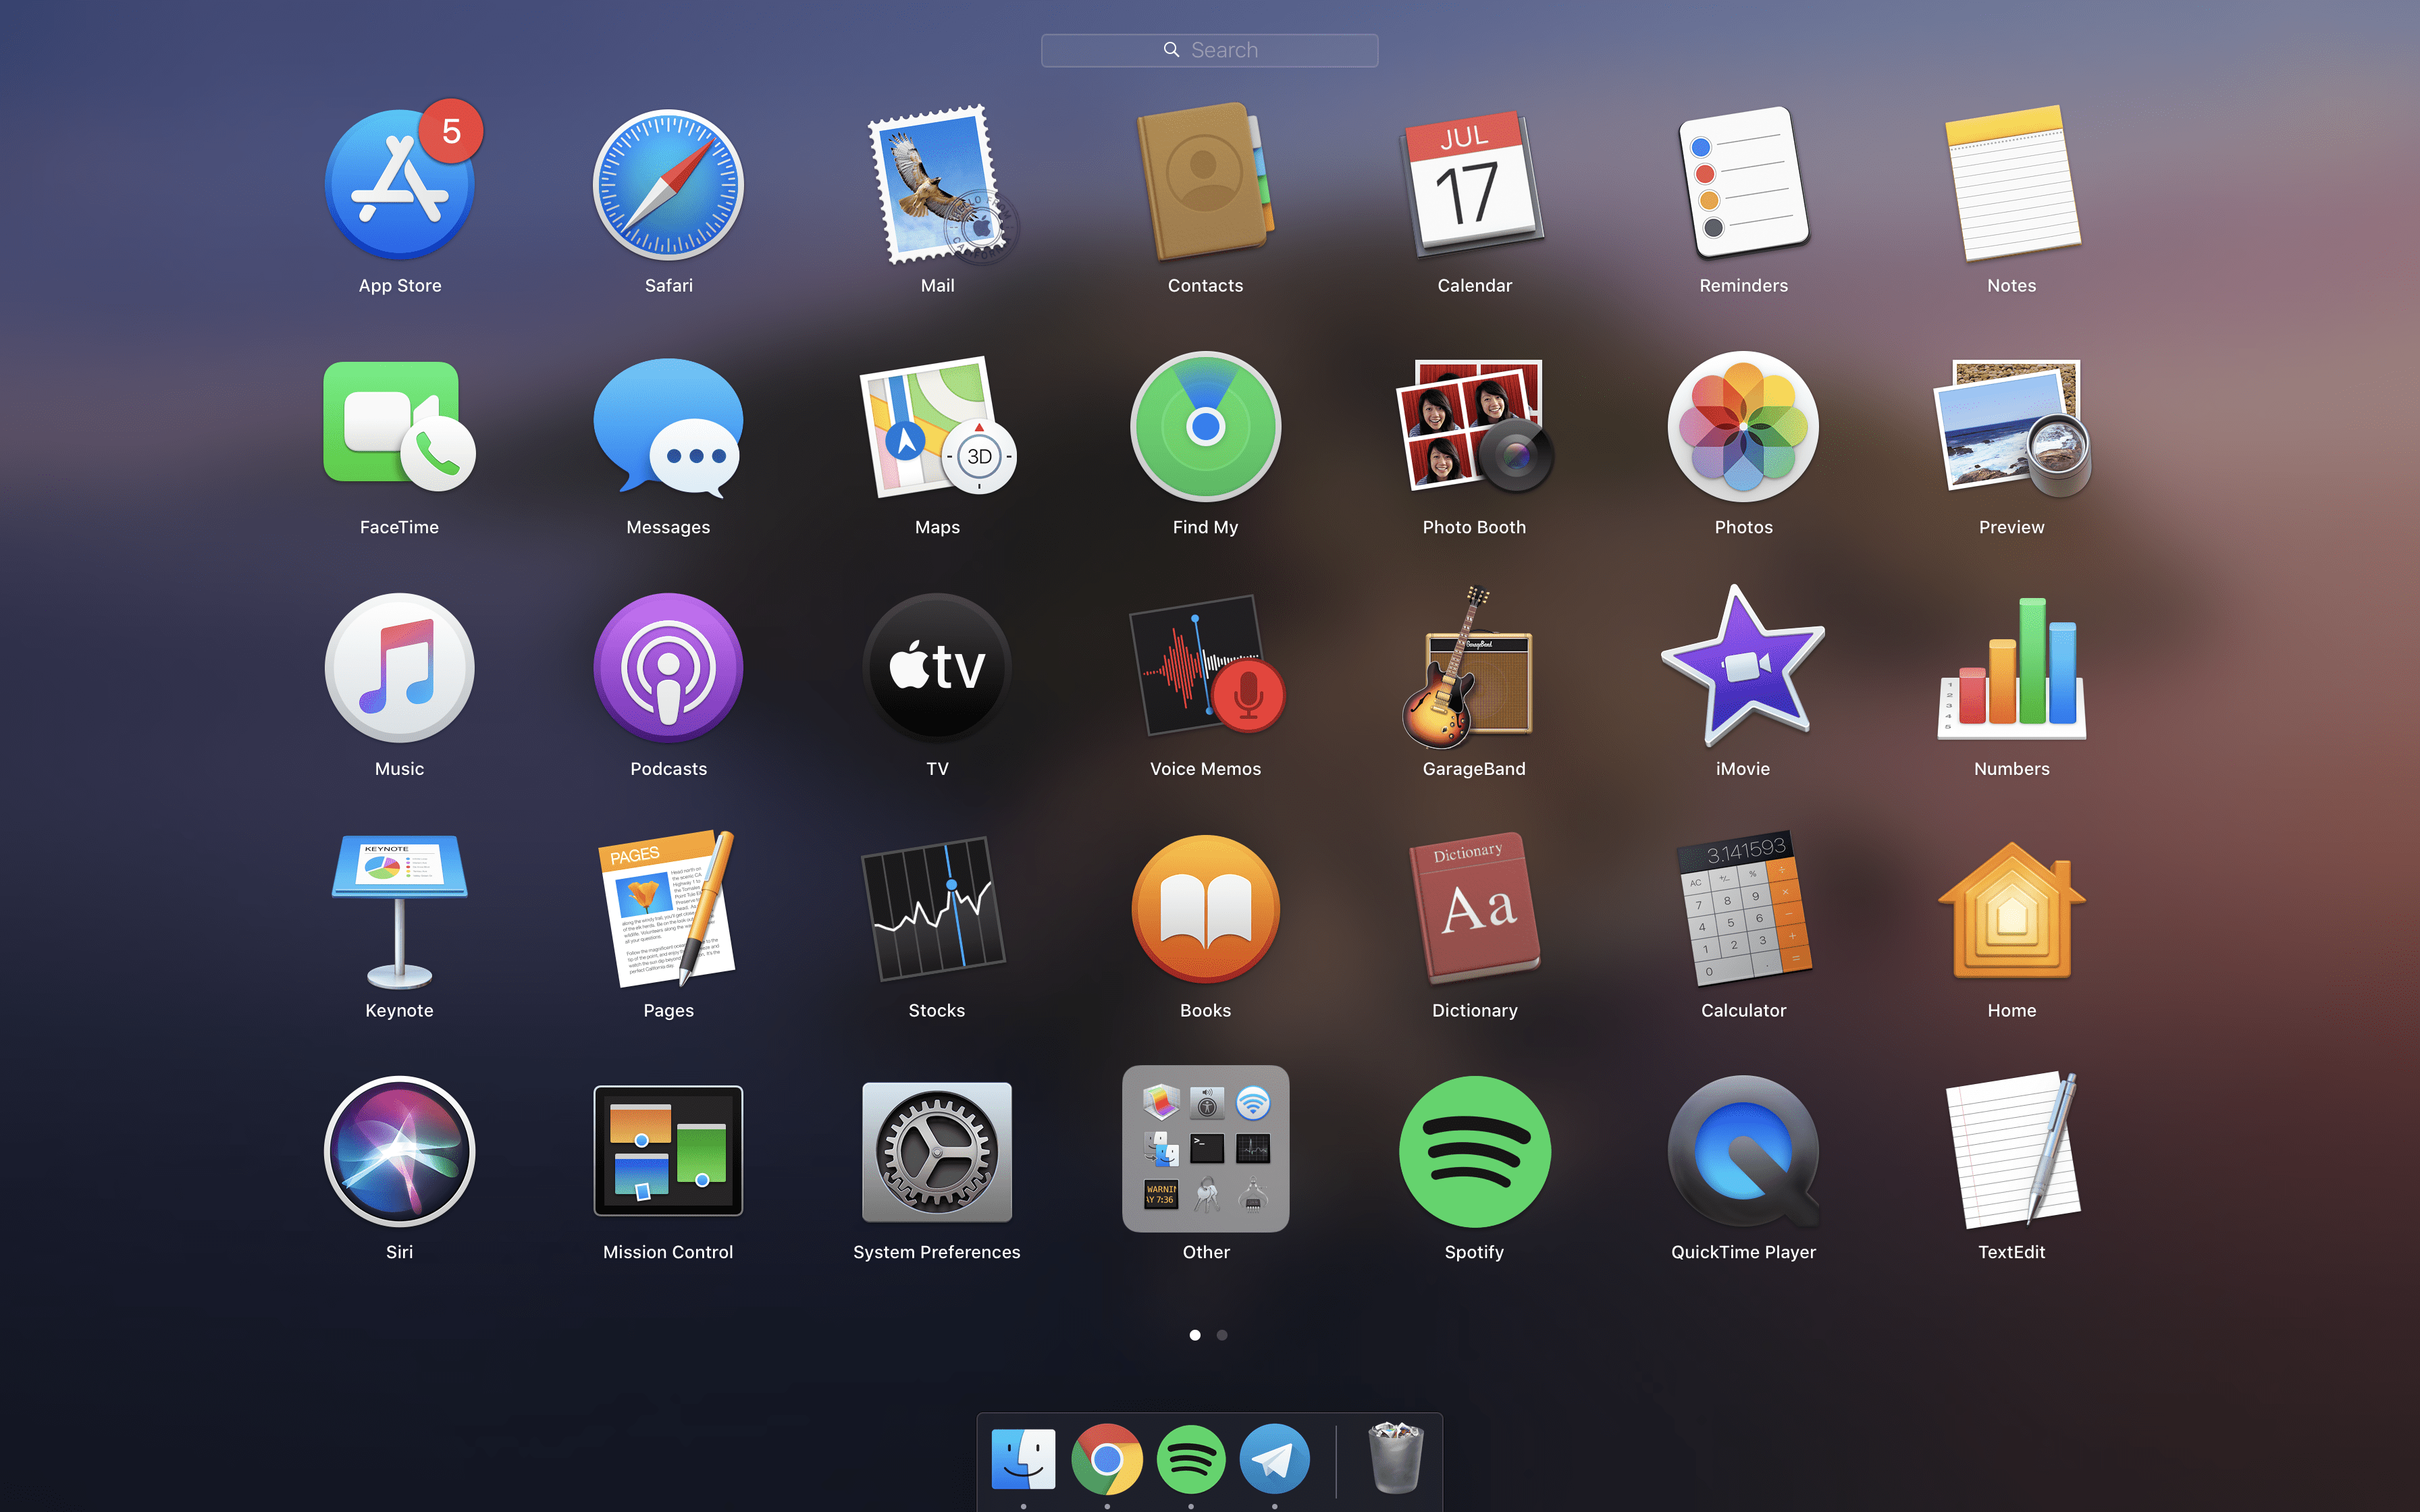Launch Photo Booth
Viewport: 2420px width, 1512px height.
1474,427
